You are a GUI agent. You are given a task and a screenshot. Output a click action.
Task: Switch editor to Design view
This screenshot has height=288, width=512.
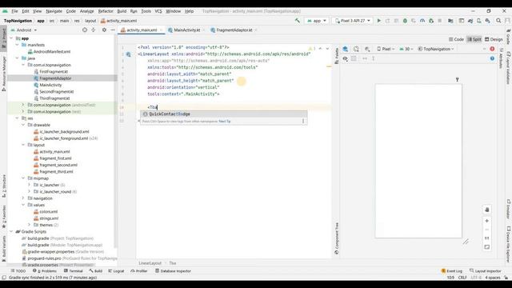[494, 39]
